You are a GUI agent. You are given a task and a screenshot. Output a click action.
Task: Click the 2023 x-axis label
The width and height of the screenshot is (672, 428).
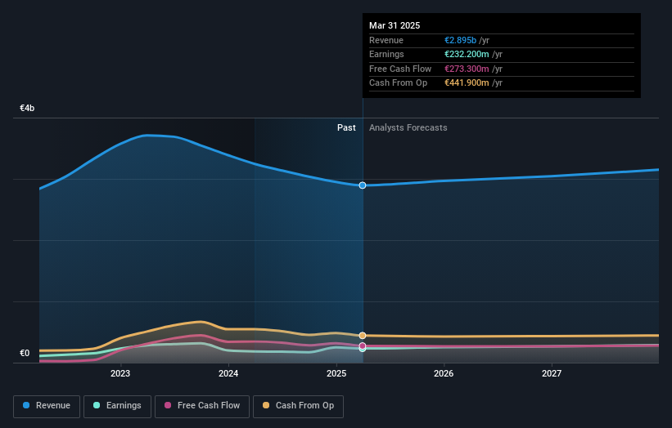(120, 373)
